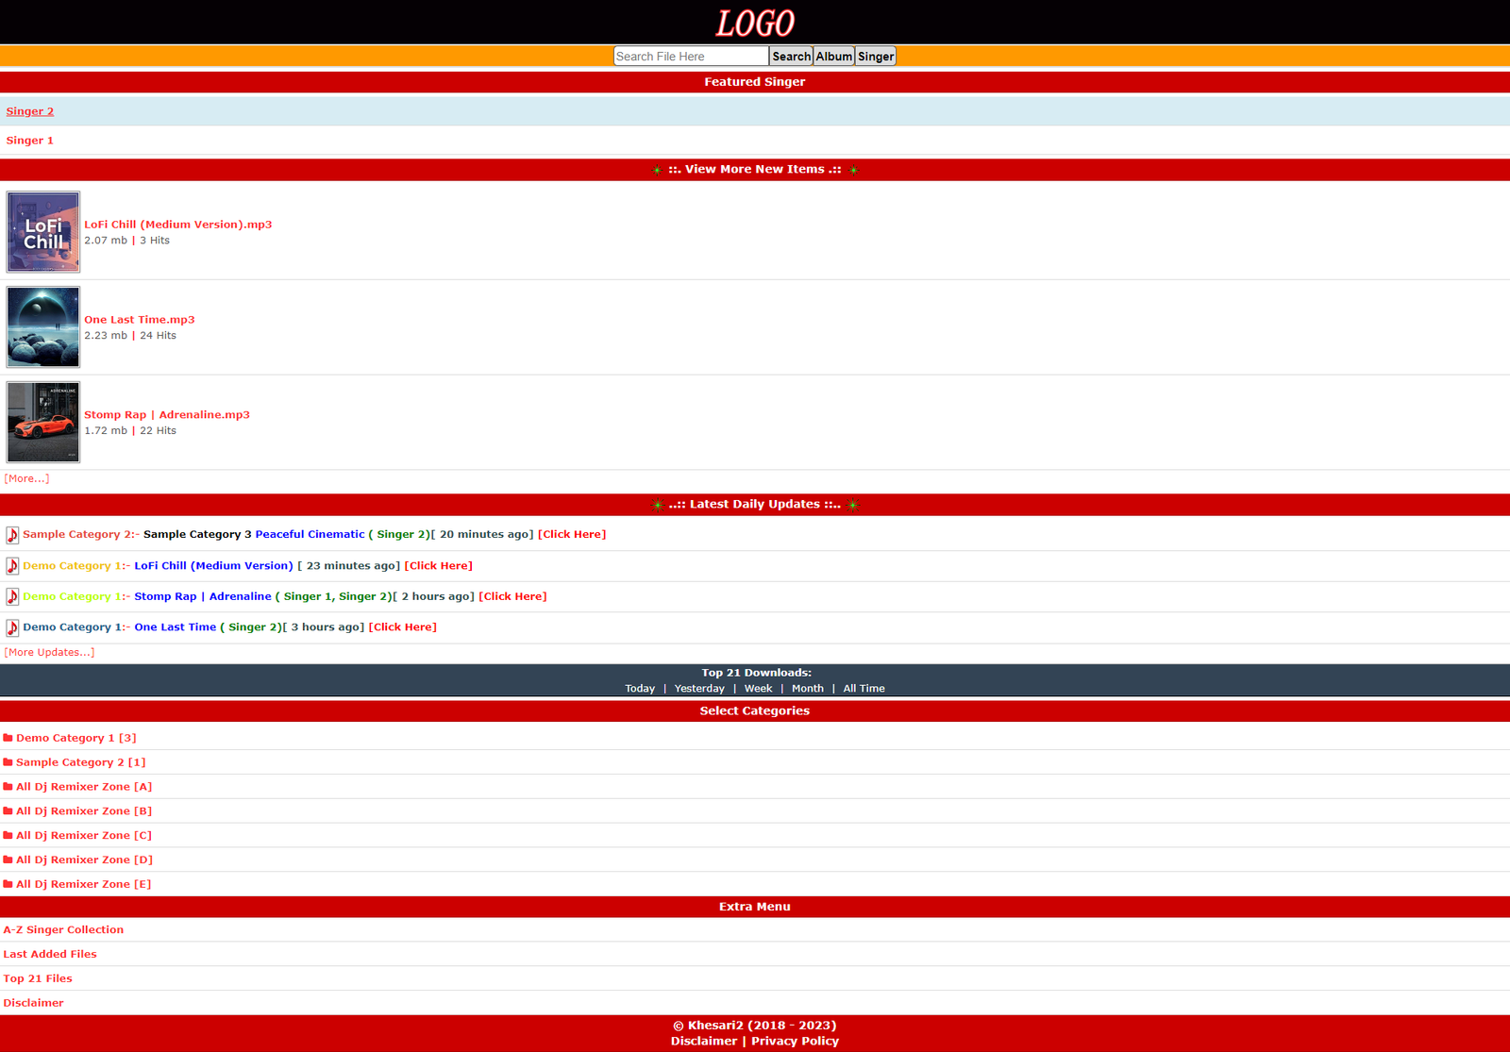The image size is (1510, 1052).
Task: Click the Search File Here input field
Action: click(x=690, y=57)
